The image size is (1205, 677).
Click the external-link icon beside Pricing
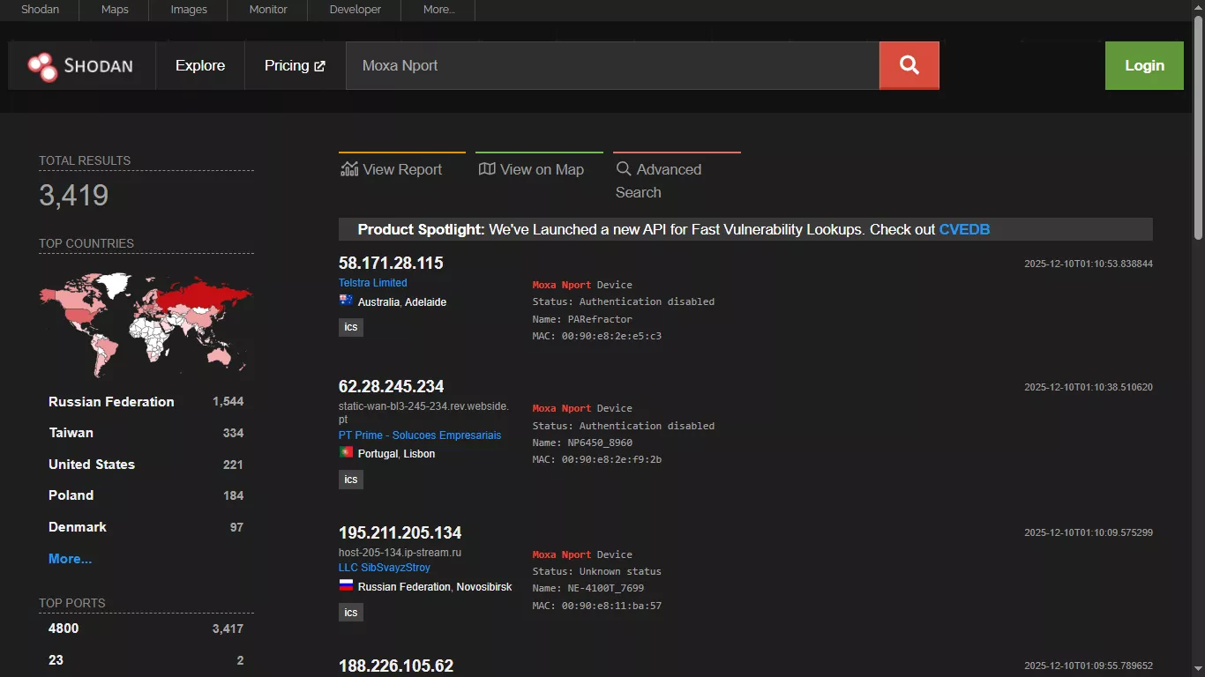318,64
